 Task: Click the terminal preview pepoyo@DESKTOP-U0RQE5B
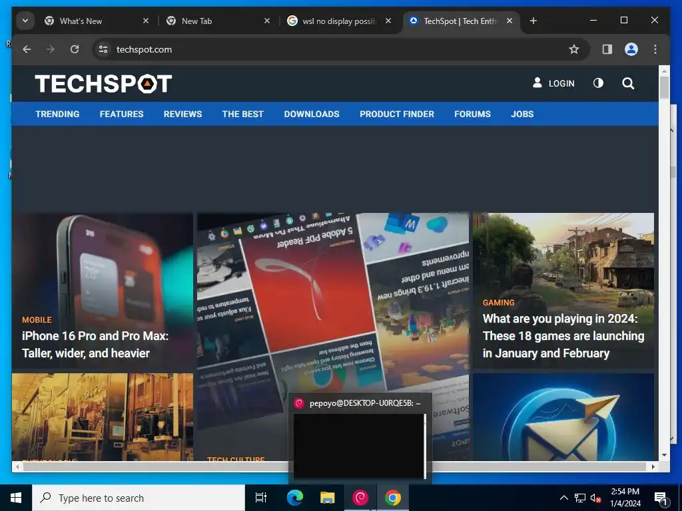click(x=360, y=438)
